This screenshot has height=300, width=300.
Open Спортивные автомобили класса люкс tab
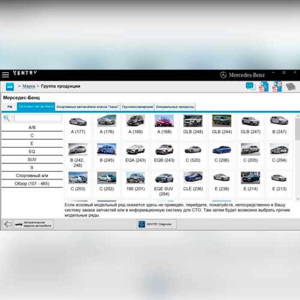88,107
